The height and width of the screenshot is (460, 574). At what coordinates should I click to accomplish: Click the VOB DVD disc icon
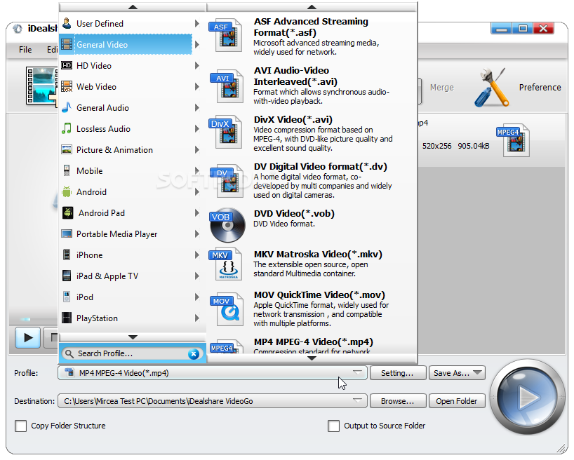coord(227,225)
